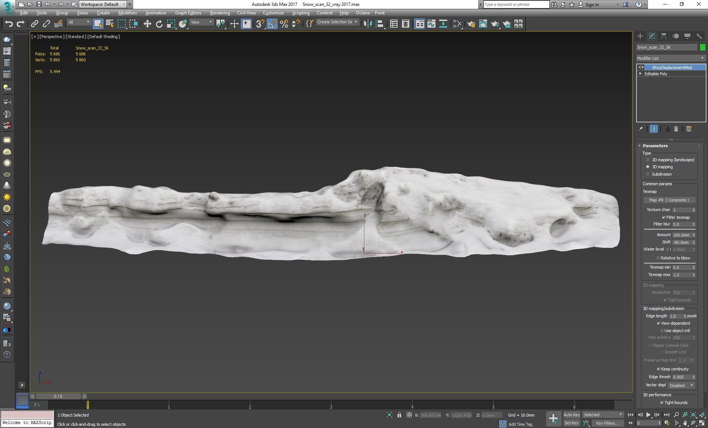708x428 pixels.
Task: Go to End of animation
Action: (x=666, y=415)
